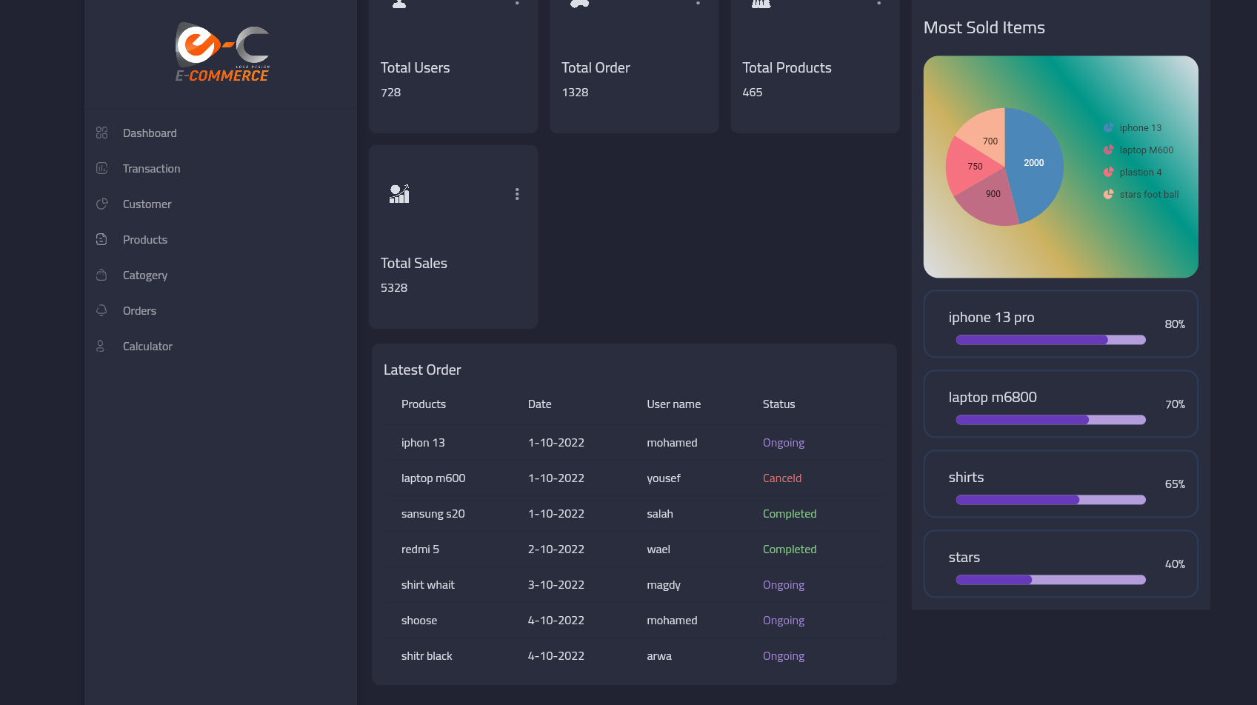
Task: Click the blue 2000 pie chart slice
Action: click(1034, 163)
